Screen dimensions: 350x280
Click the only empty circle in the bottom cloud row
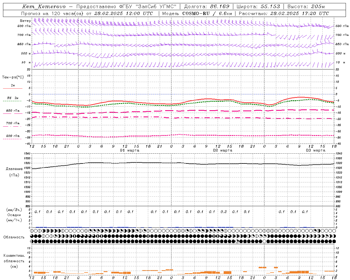point(264,241)
